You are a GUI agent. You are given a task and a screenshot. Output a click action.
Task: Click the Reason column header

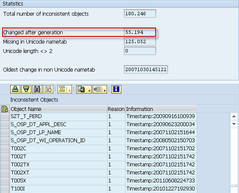(x=116, y=109)
